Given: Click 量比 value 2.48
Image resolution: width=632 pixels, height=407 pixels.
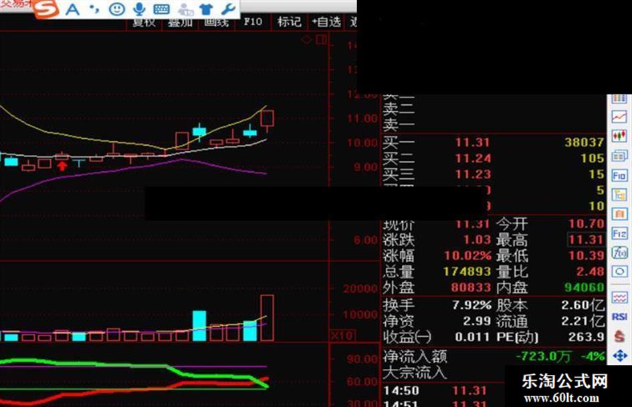Looking at the screenshot, I should tap(590, 271).
